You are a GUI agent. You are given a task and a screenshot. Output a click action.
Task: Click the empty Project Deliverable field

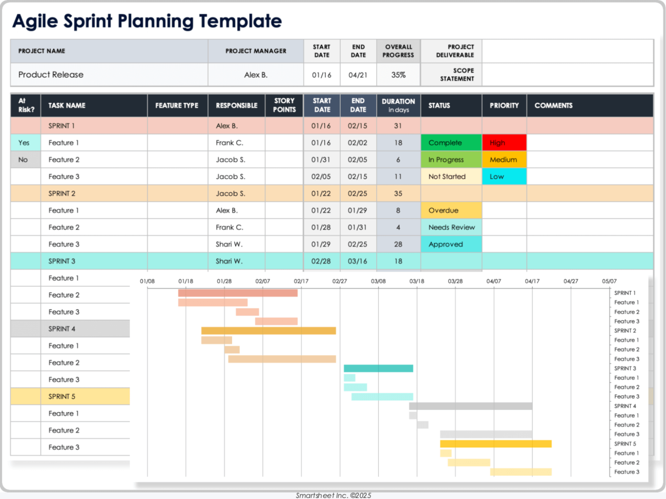tap(567, 51)
